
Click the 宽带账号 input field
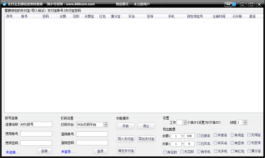coord(36,134)
